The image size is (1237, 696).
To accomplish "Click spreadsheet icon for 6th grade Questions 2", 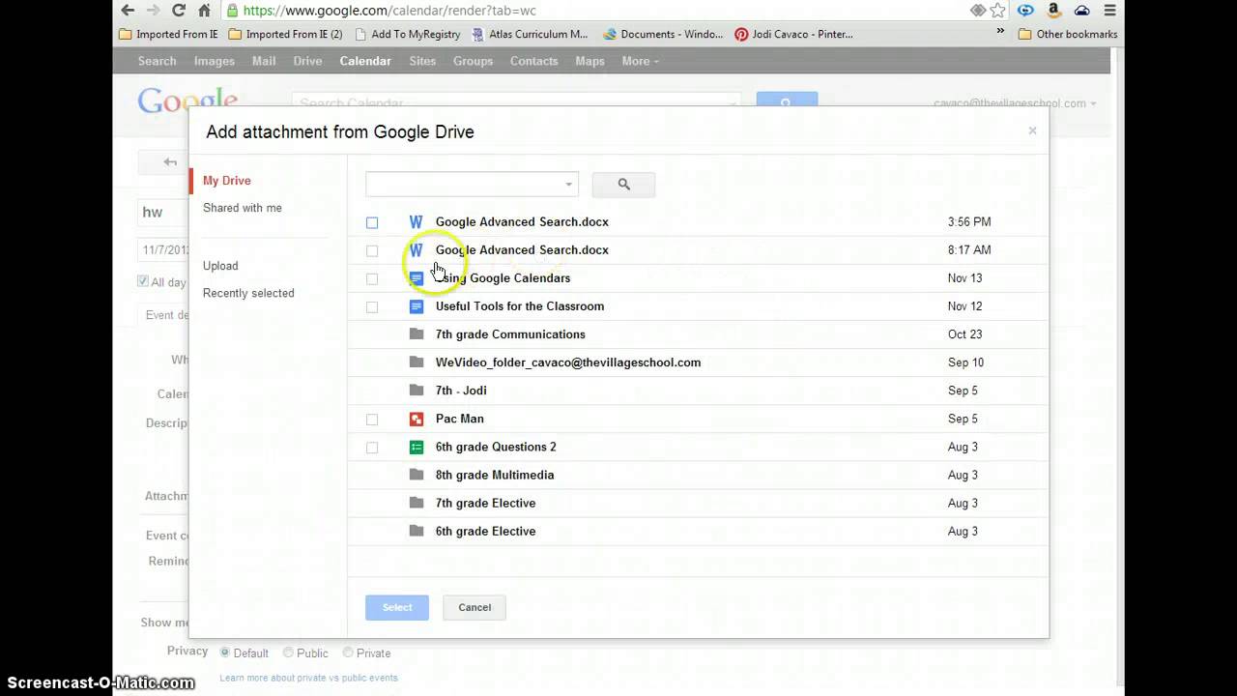I will point(417,447).
